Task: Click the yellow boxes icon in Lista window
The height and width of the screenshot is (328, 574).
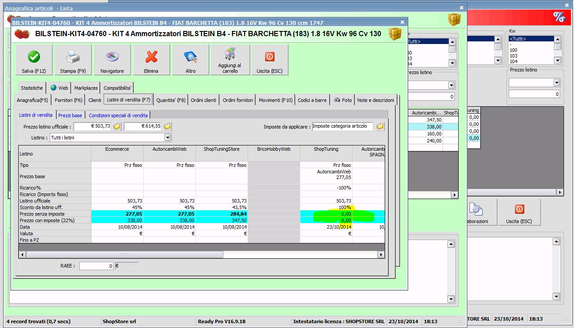Action: click(454, 19)
